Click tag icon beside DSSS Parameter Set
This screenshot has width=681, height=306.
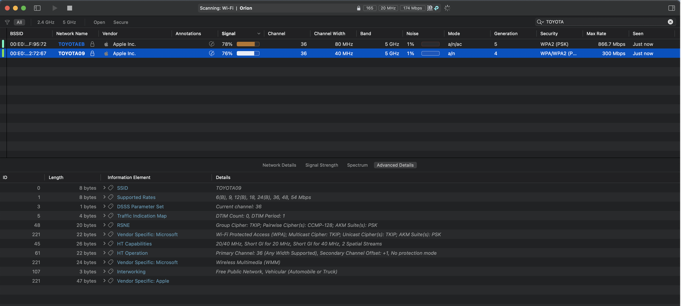tap(111, 207)
